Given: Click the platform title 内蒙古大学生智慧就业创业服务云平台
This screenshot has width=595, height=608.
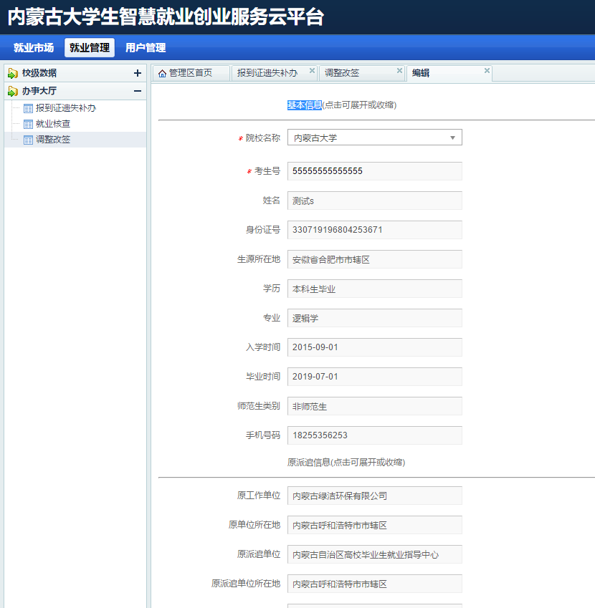Looking at the screenshot, I should 166,17.
